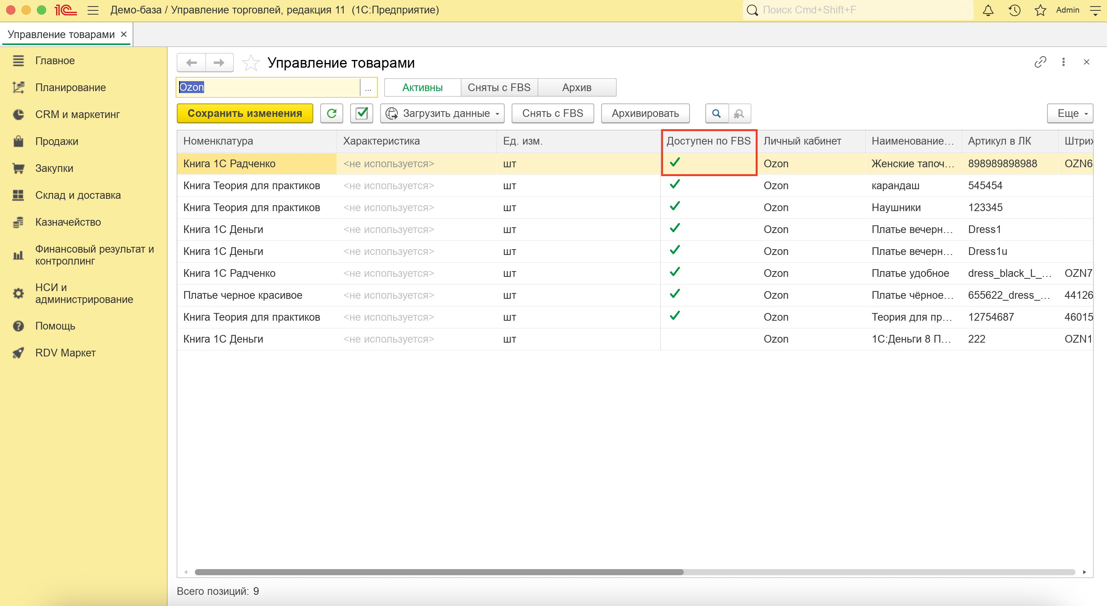Click the green refresh icon button
Image resolution: width=1107 pixels, height=606 pixels.
click(331, 113)
